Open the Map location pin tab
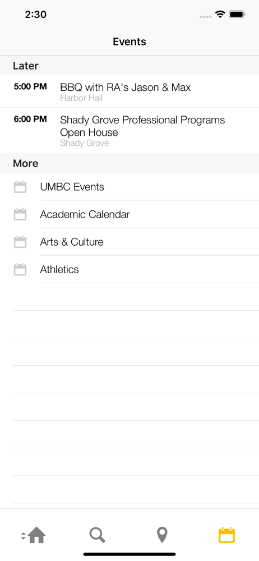This screenshot has height=561, width=259. point(162,535)
